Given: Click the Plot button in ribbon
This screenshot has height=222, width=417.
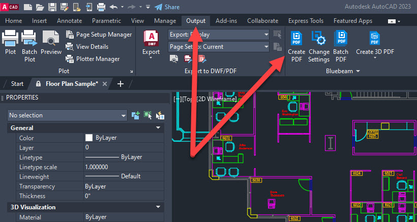Looking at the screenshot, I should tap(10, 43).
